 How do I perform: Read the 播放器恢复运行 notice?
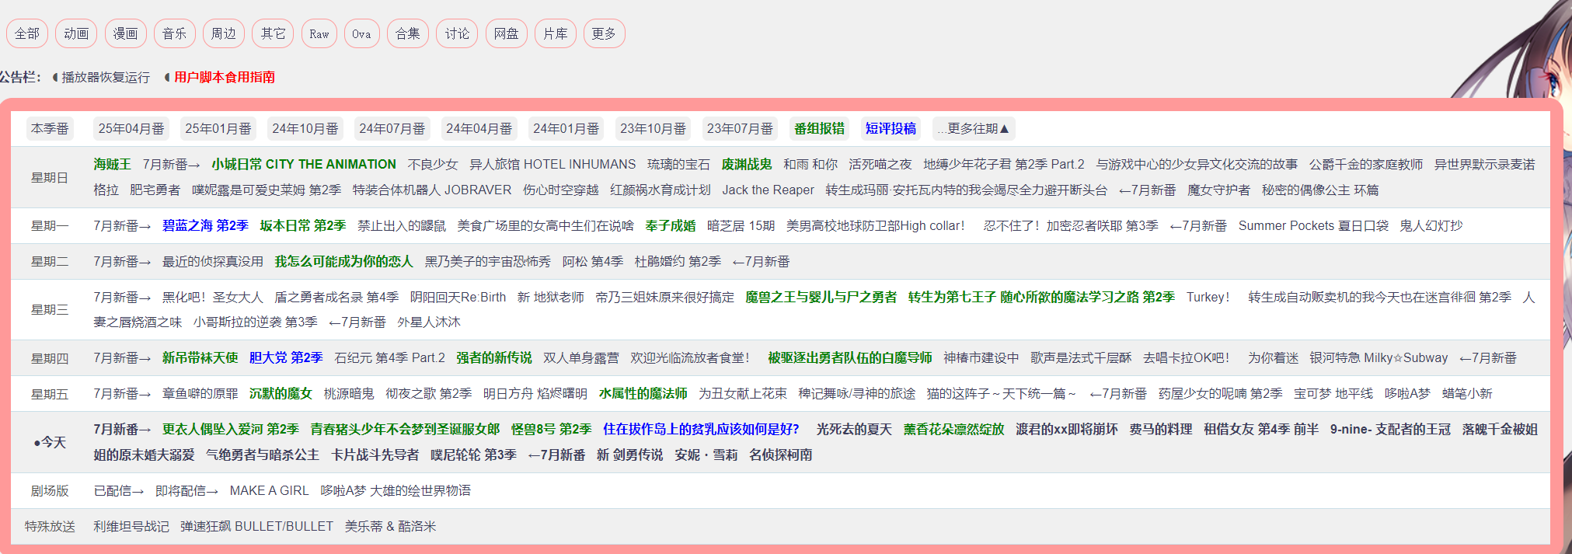[x=106, y=77]
